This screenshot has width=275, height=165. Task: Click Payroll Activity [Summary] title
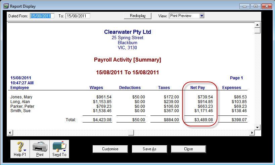tap(128, 60)
